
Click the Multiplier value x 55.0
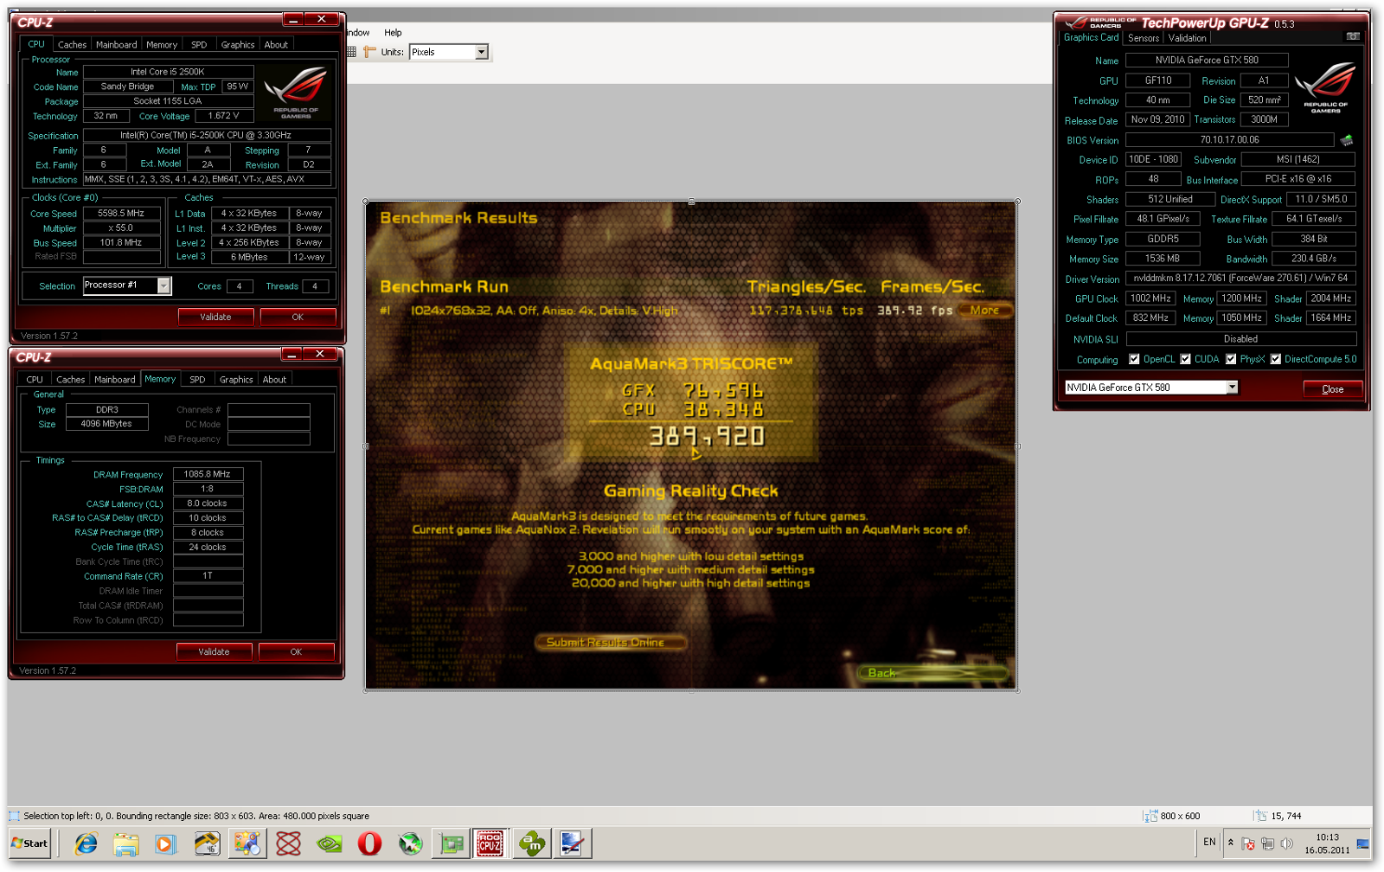[x=121, y=228]
